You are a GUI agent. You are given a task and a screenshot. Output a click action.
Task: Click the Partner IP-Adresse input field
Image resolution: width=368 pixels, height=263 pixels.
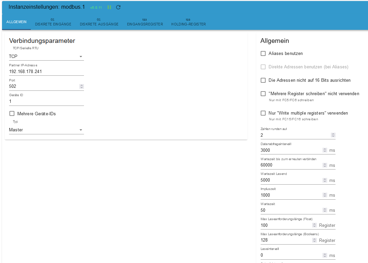click(46, 71)
